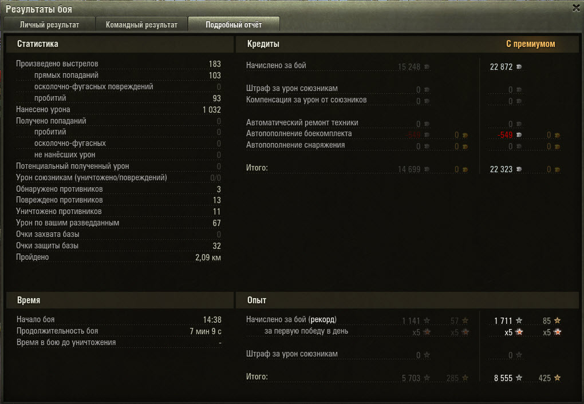Click star icon next to 8 555 total
Screen dimensions: 584x404
(x=519, y=378)
